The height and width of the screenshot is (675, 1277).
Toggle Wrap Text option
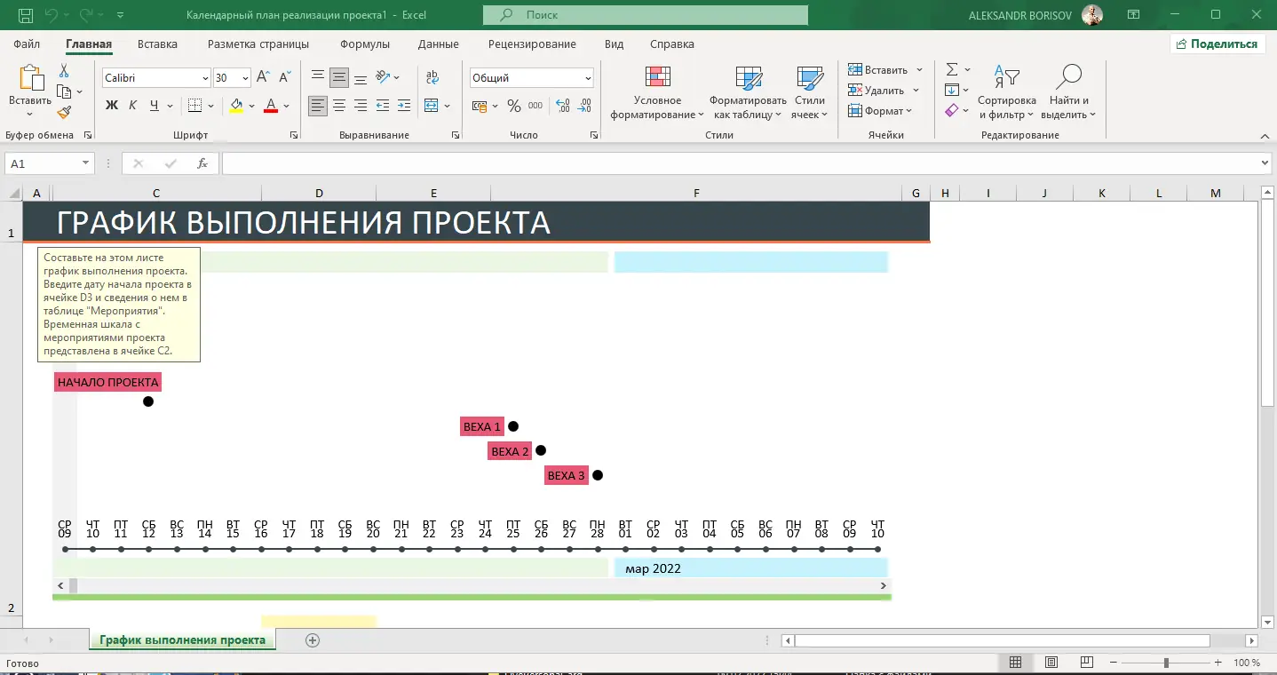tap(432, 77)
